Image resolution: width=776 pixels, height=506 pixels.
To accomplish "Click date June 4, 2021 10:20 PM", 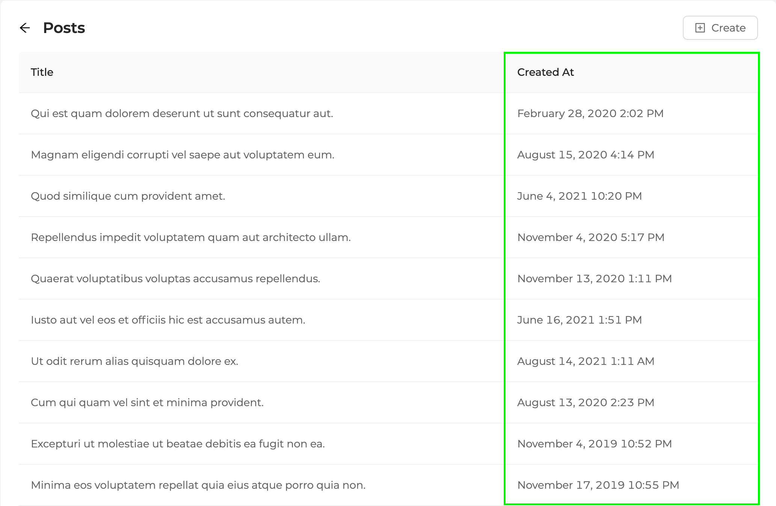I will tap(579, 196).
